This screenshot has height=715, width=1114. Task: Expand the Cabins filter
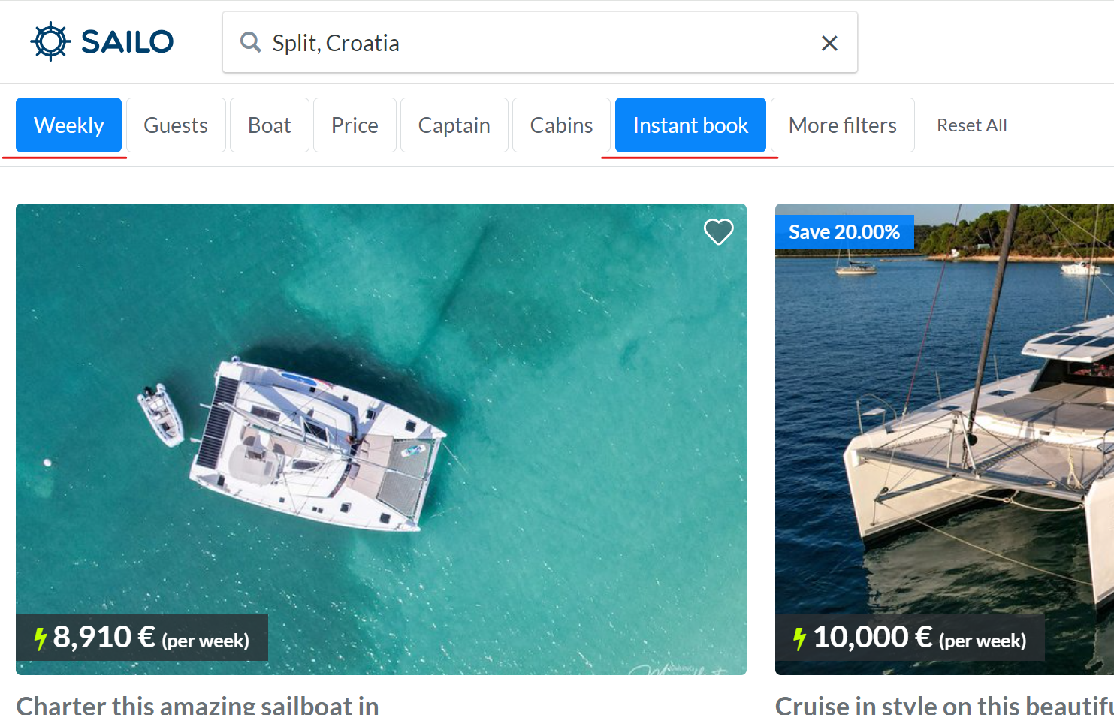click(x=561, y=125)
